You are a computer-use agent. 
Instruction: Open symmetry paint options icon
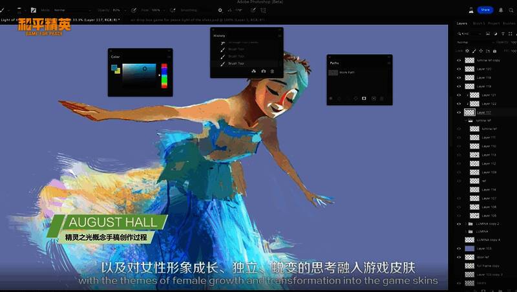(263, 10)
